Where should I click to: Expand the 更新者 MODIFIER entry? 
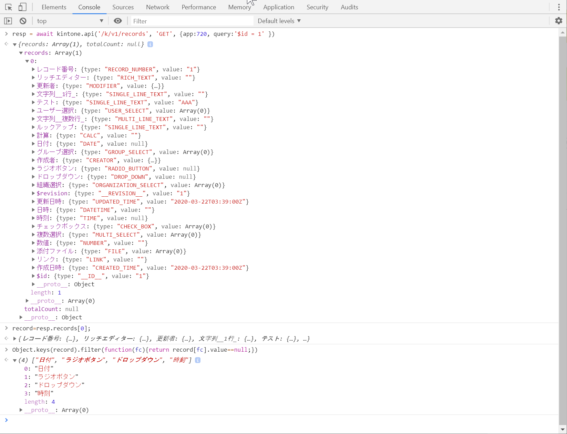tap(33, 86)
